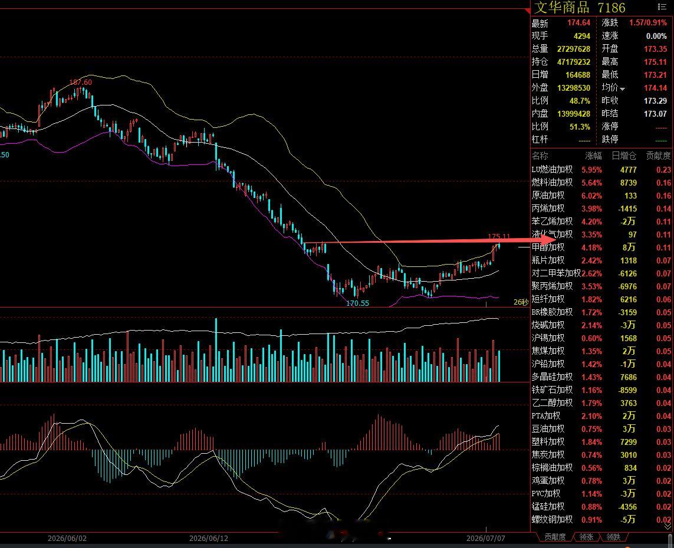Select the LU燃油加权 row
The image size is (674, 548).
(601, 170)
